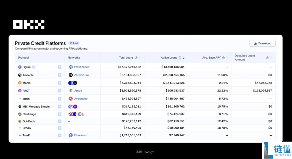Click the Protocol column header
This screenshot has height=159, width=292.
coord(23,58)
